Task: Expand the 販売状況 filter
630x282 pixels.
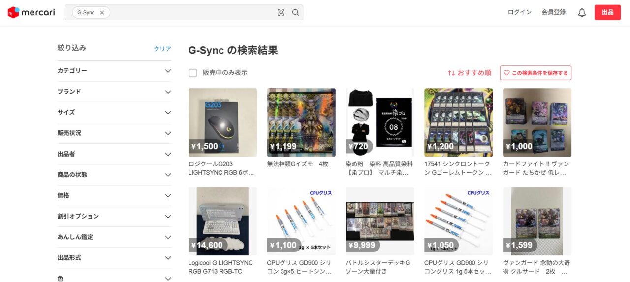Action: [x=114, y=133]
